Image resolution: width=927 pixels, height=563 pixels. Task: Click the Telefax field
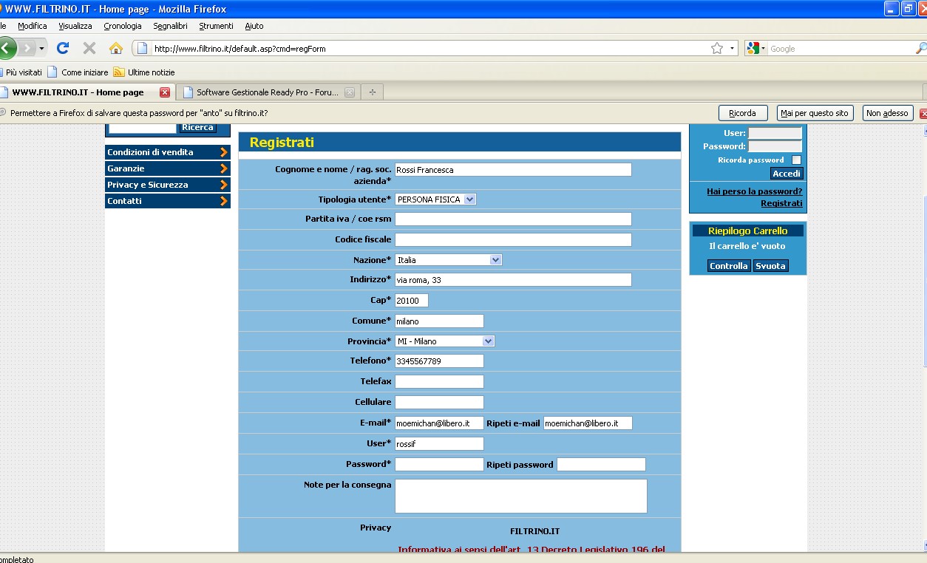439,382
